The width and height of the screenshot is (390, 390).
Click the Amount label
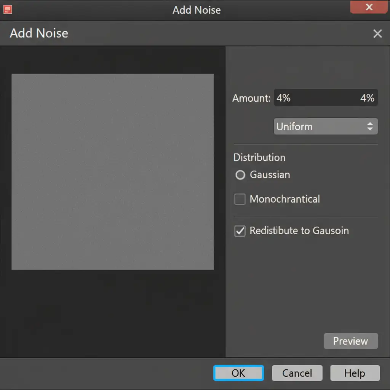(251, 98)
